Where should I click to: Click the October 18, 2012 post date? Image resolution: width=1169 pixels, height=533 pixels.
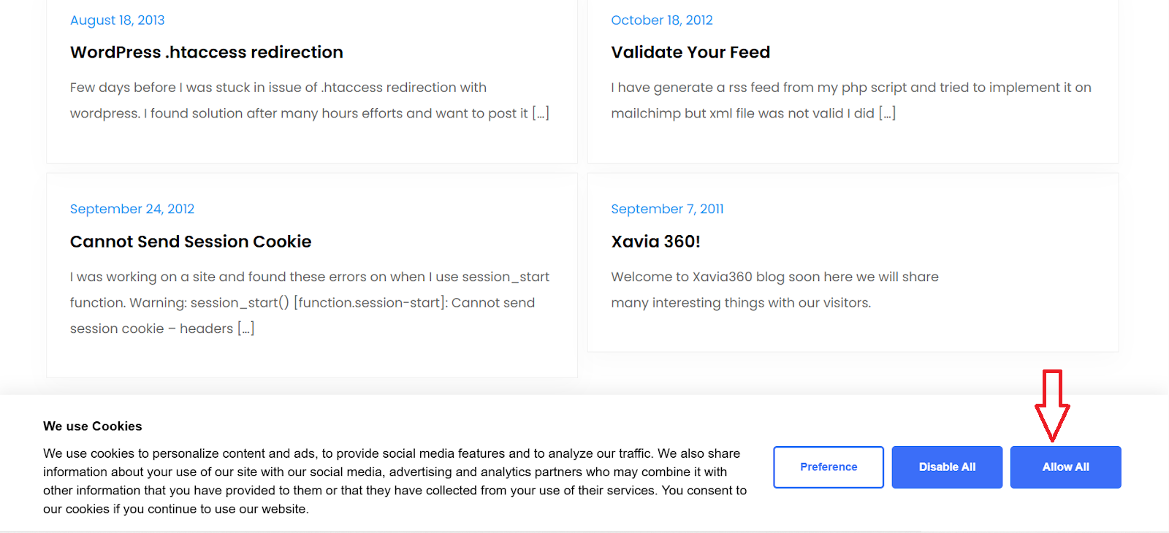click(661, 20)
